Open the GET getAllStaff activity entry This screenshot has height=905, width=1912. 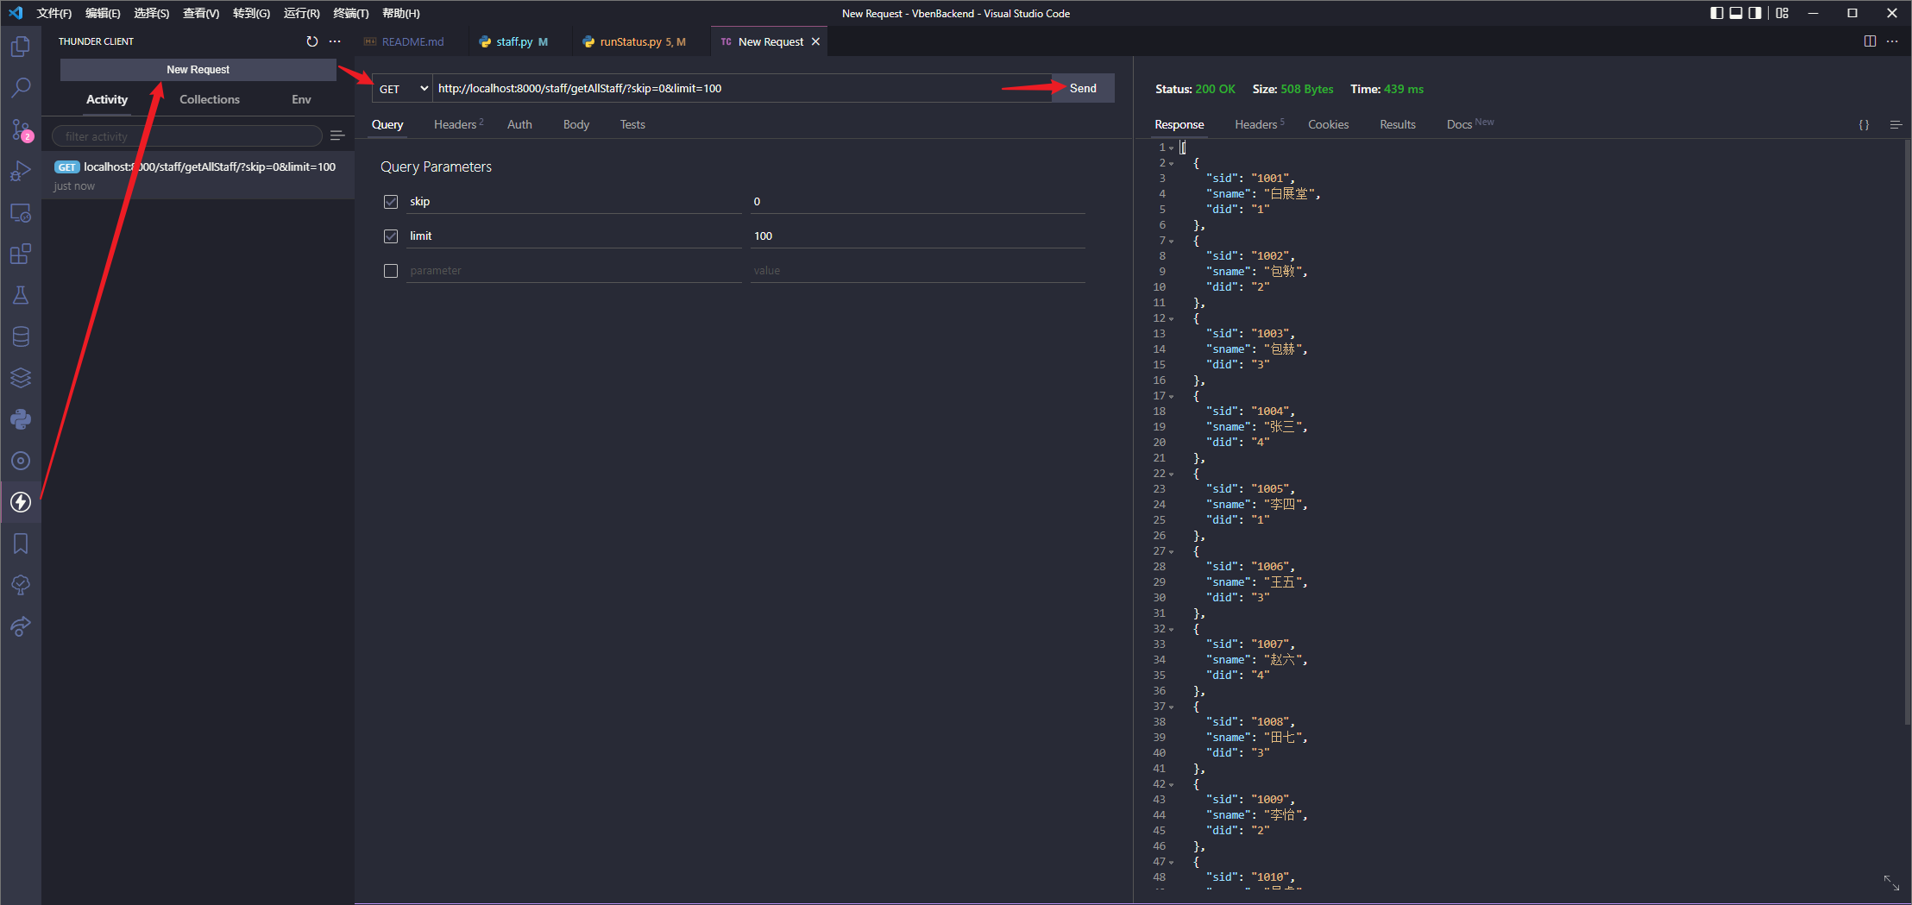pos(198,175)
